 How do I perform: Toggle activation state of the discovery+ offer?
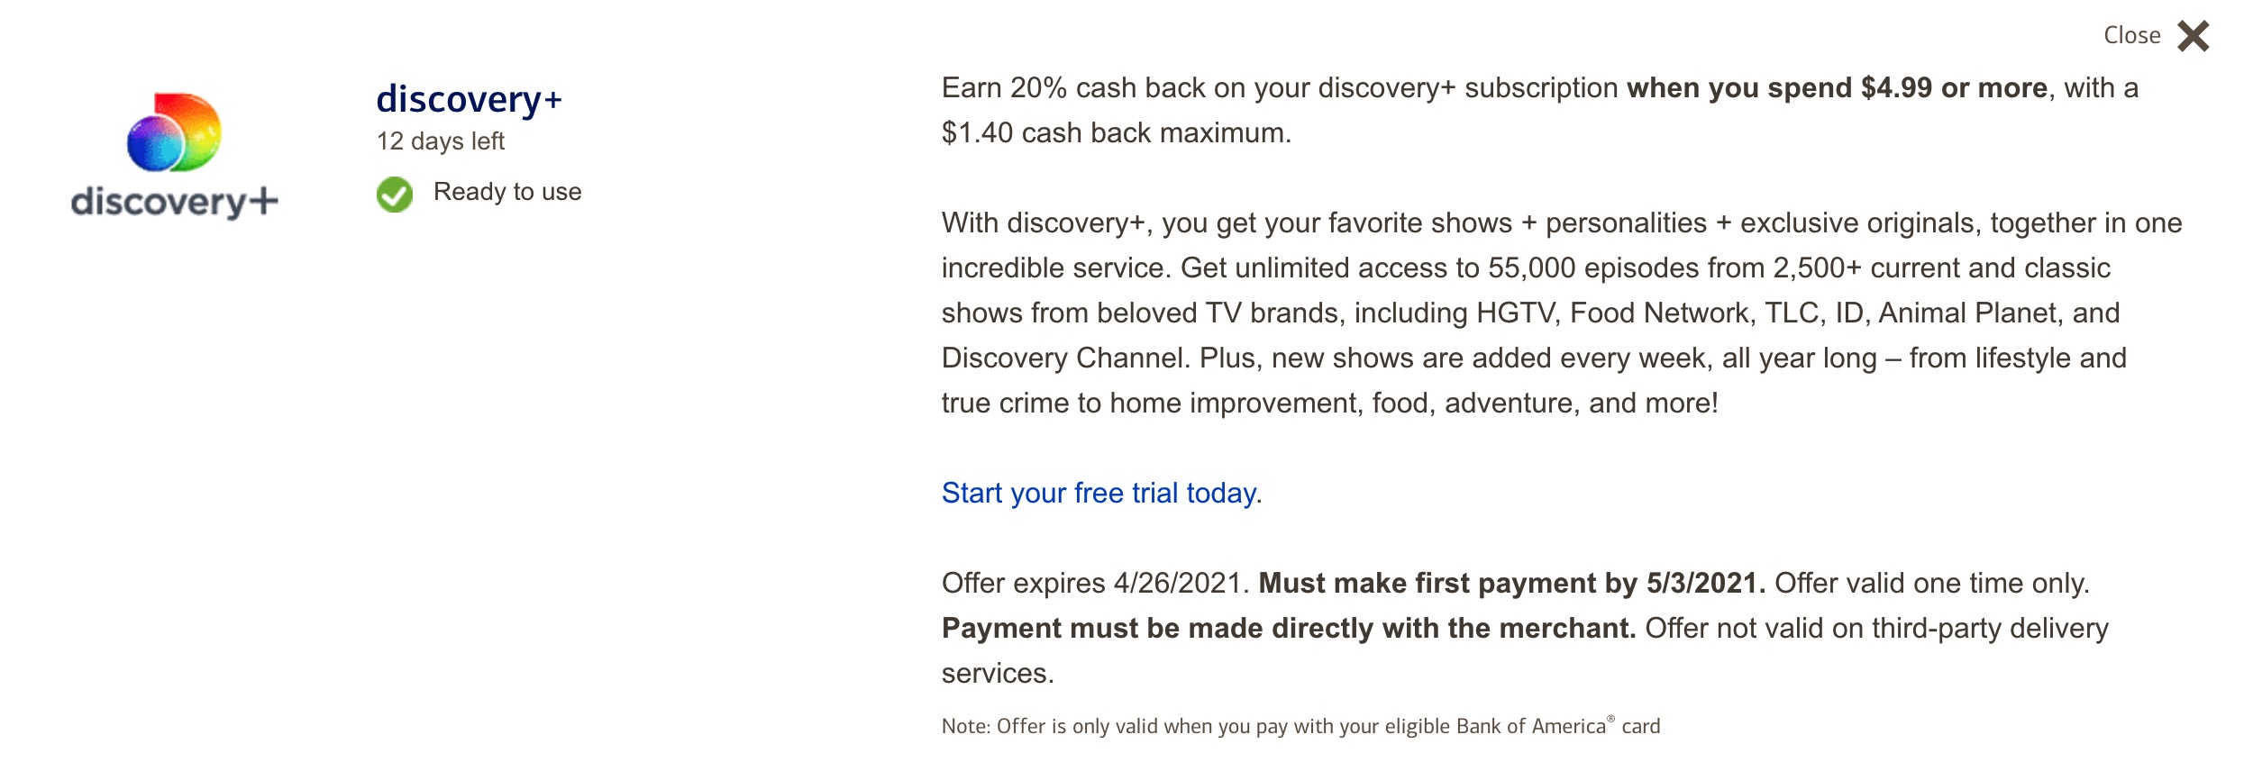click(396, 192)
